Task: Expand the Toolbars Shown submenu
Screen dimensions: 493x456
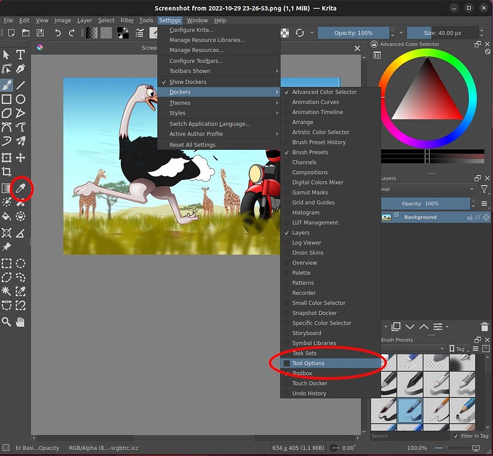Action: click(x=219, y=71)
